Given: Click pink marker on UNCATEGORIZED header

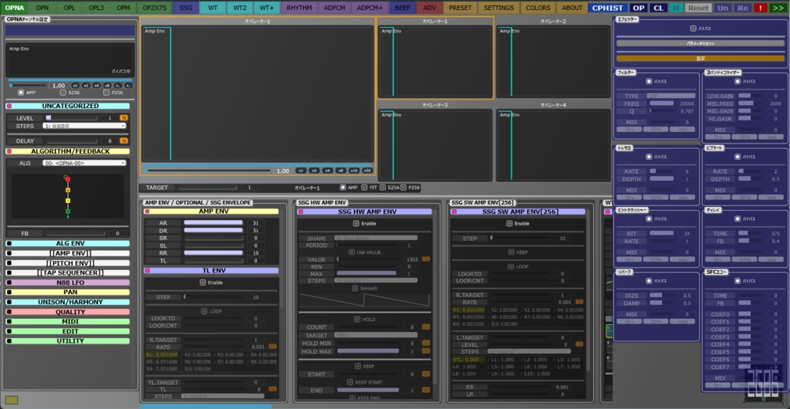Looking at the screenshot, I should (9, 106).
